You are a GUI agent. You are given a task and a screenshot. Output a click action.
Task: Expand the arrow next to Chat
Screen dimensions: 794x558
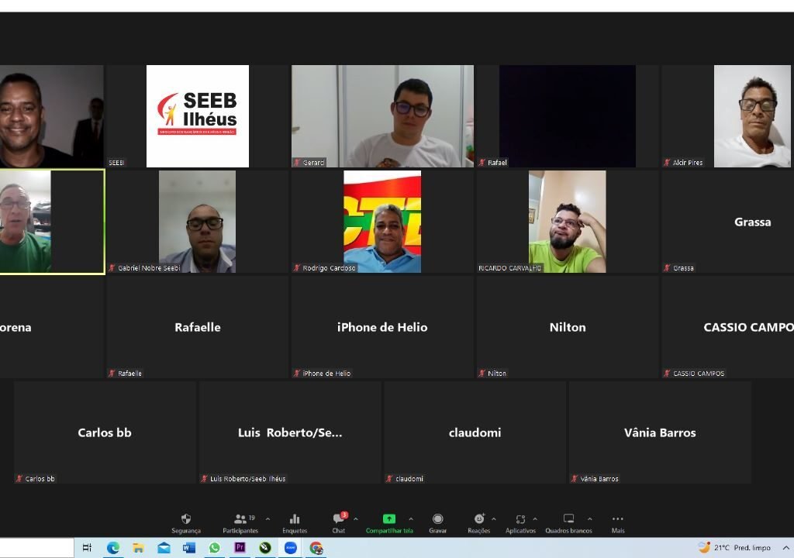[x=356, y=519]
